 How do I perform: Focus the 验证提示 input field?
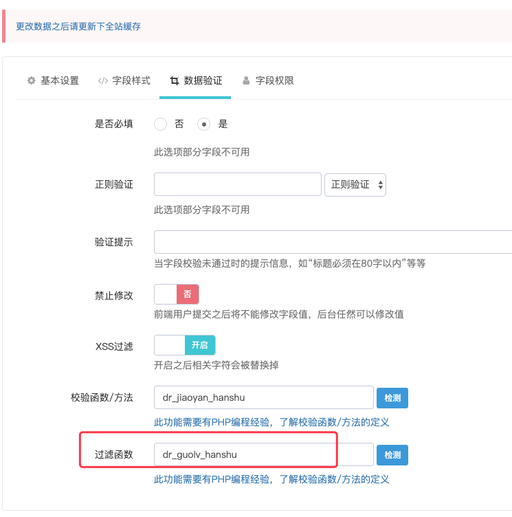[333, 242]
